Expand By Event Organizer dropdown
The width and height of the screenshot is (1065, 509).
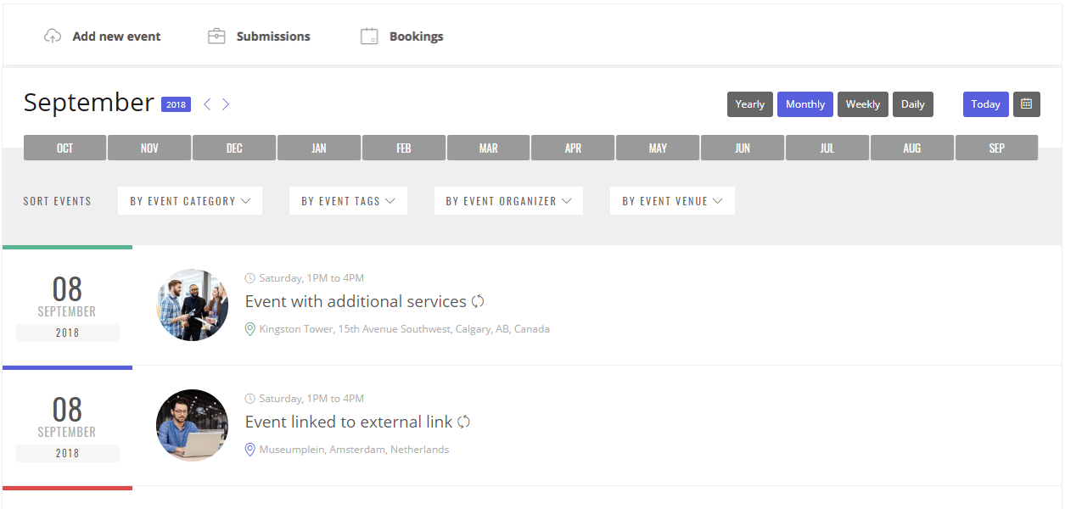click(x=508, y=201)
